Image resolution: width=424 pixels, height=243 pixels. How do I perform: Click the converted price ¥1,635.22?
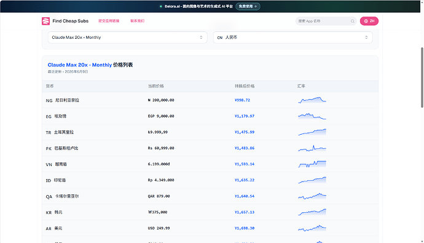[x=245, y=180]
